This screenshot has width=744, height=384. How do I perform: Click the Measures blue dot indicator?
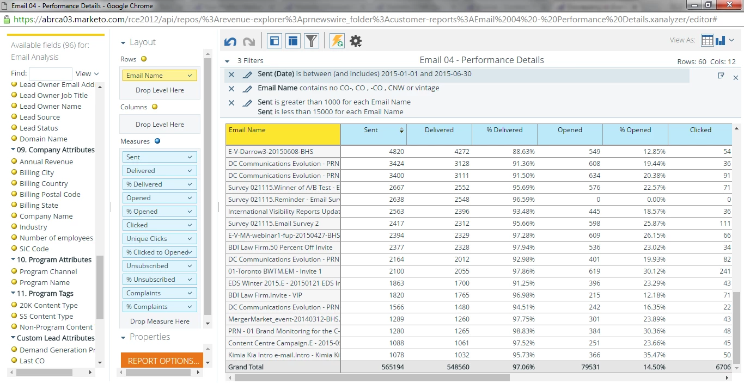pos(157,141)
